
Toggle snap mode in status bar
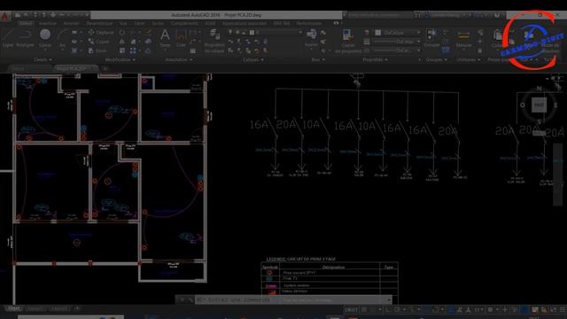click(x=372, y=309)
